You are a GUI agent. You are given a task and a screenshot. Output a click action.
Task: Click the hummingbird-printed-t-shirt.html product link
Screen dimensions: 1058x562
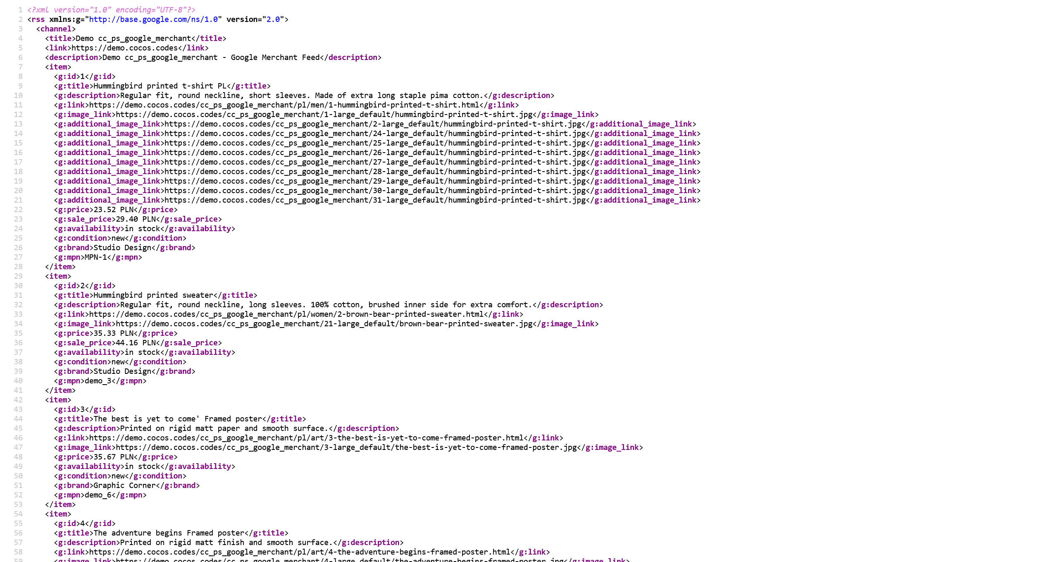point(284,105)
